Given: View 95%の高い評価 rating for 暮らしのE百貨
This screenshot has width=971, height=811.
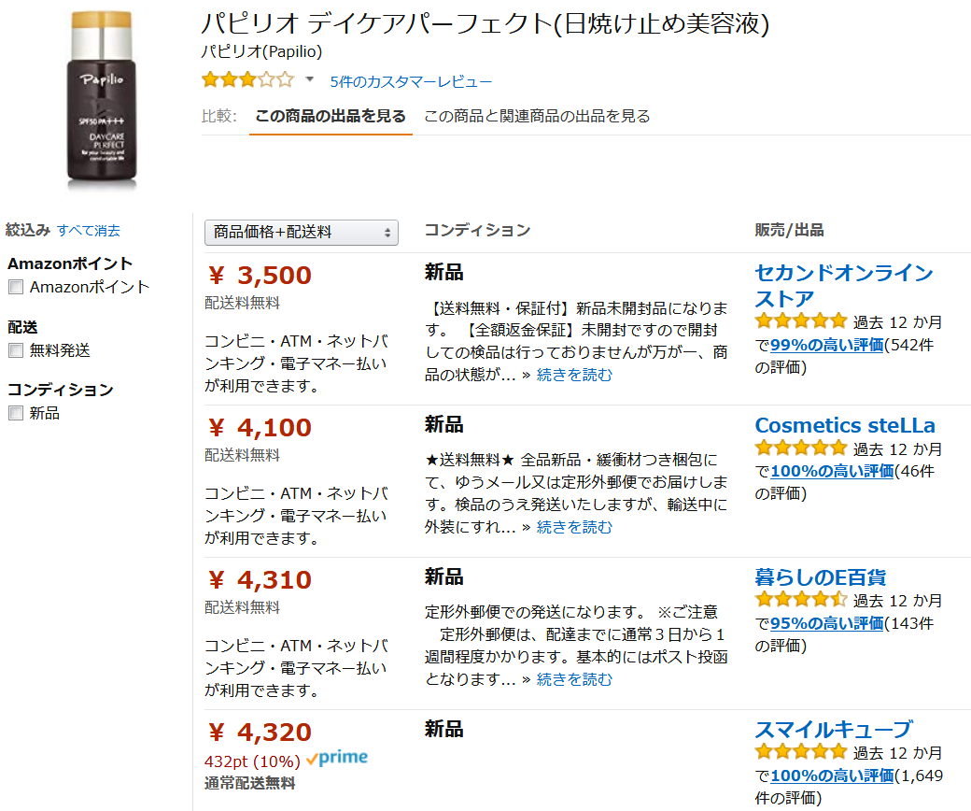Looking at the screenshot, I should tap(826, 623).
